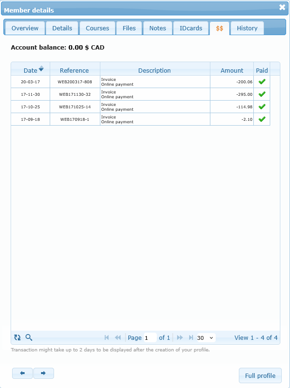Click the left arrow previous member button
Screen dimensions: 290x388
pos(22,373)
